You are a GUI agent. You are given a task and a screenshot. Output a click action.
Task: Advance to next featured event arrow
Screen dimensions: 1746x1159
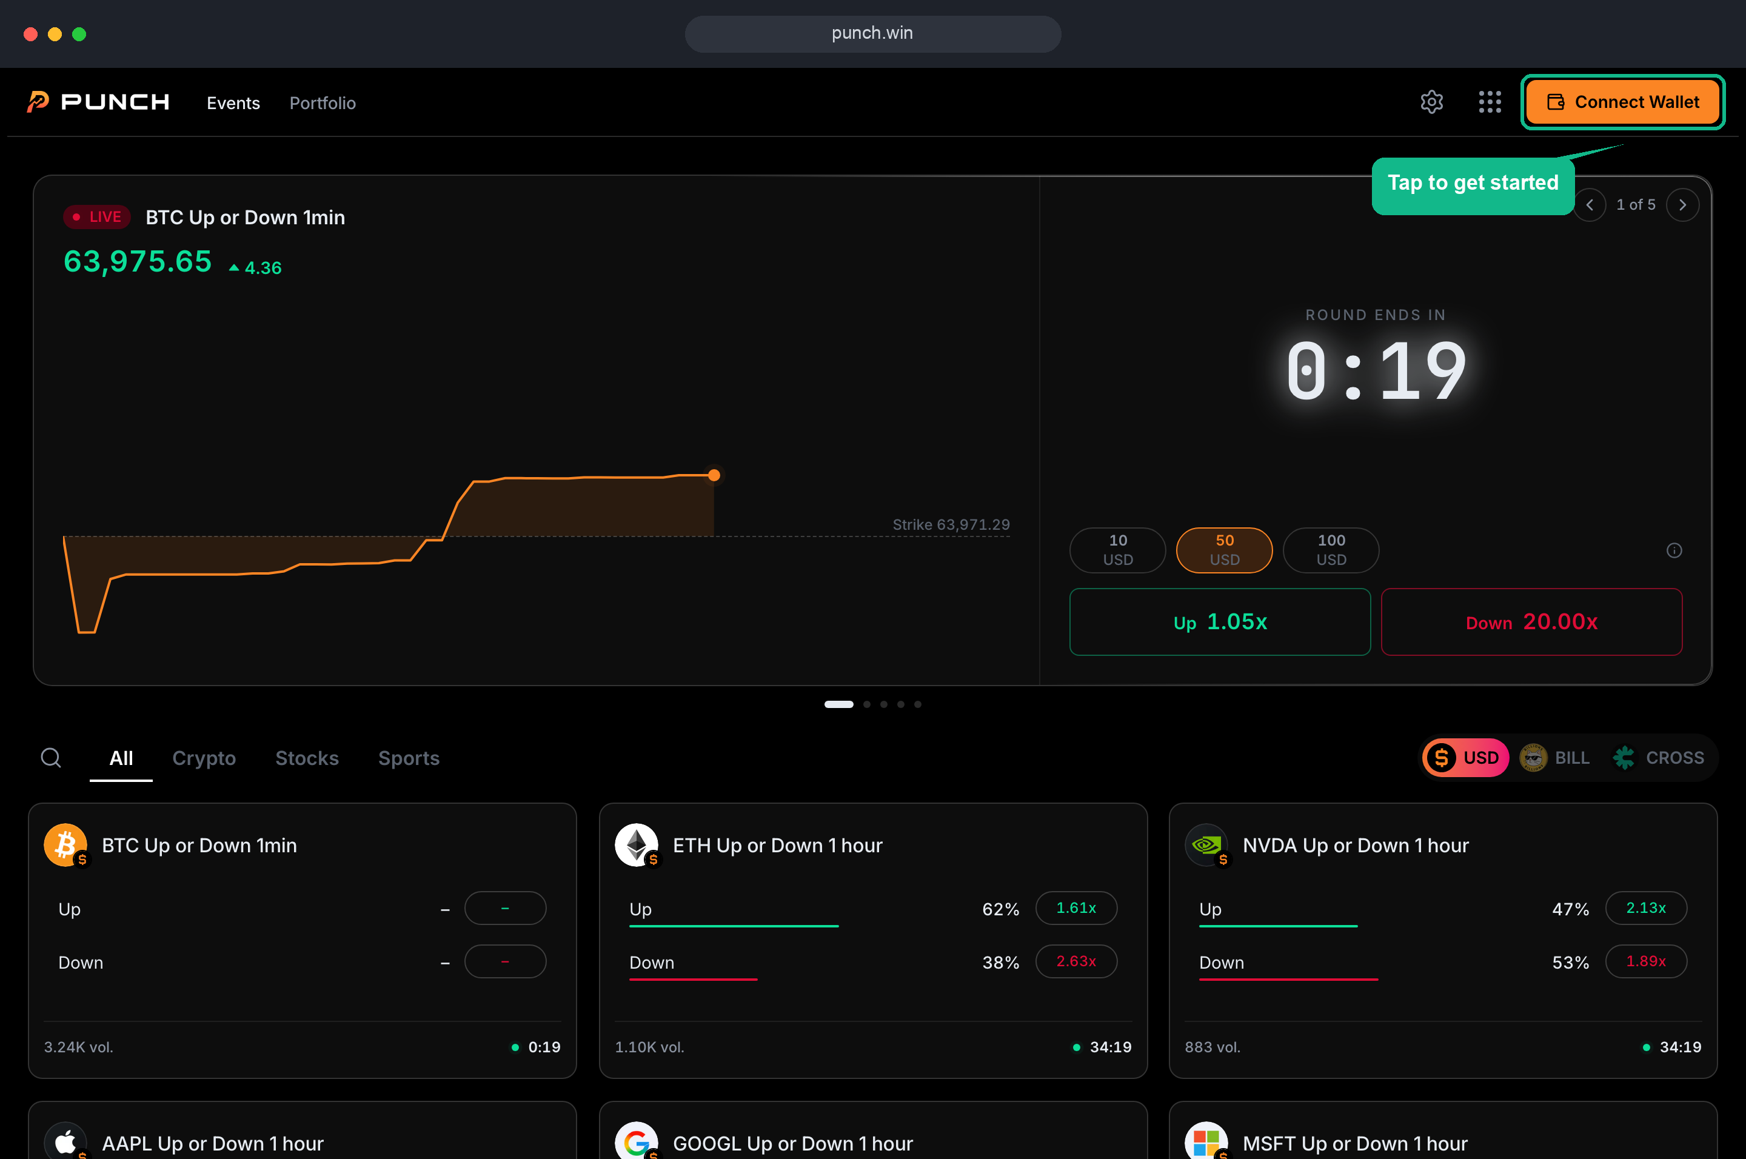click(1682, 205)
